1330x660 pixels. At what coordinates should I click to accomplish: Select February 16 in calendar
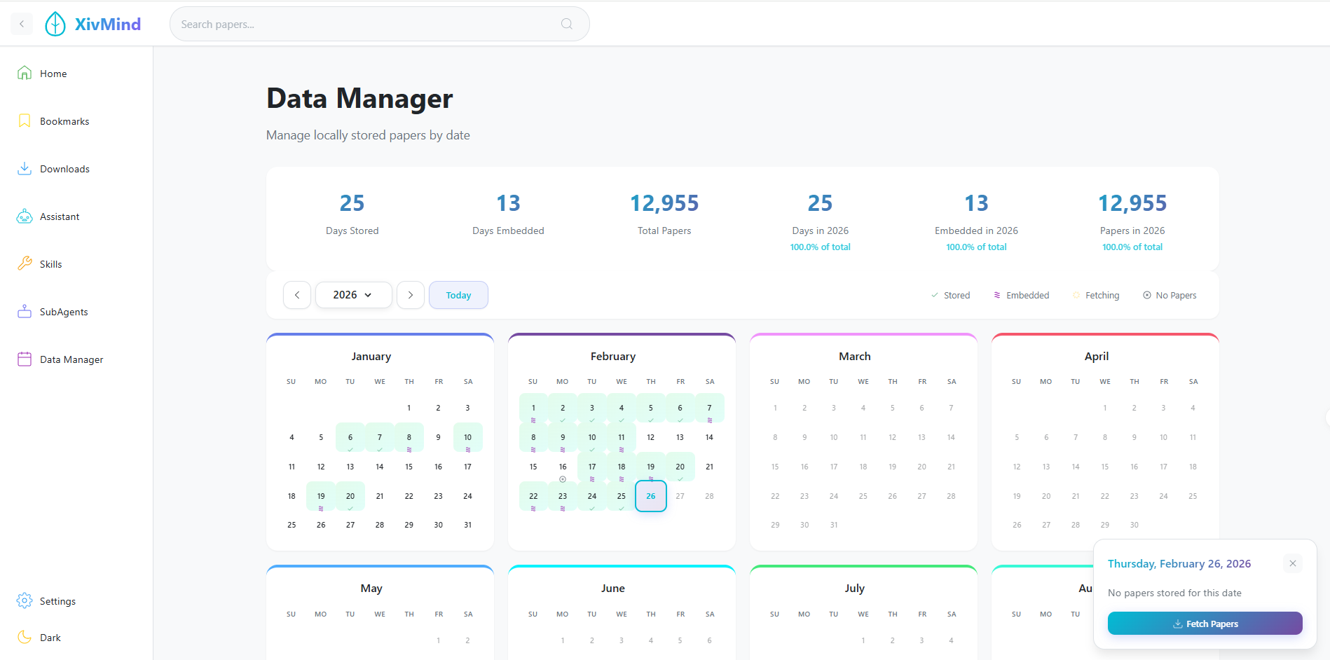tap(563, 467)
